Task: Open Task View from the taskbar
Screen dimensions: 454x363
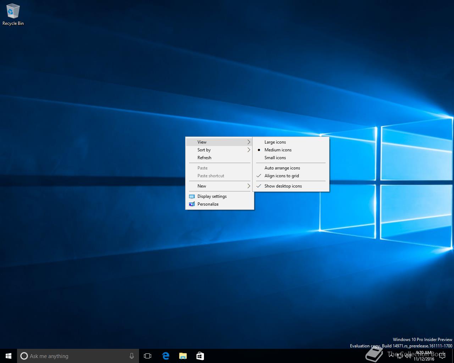Action: pyautogui.click(x=148, y=356)
